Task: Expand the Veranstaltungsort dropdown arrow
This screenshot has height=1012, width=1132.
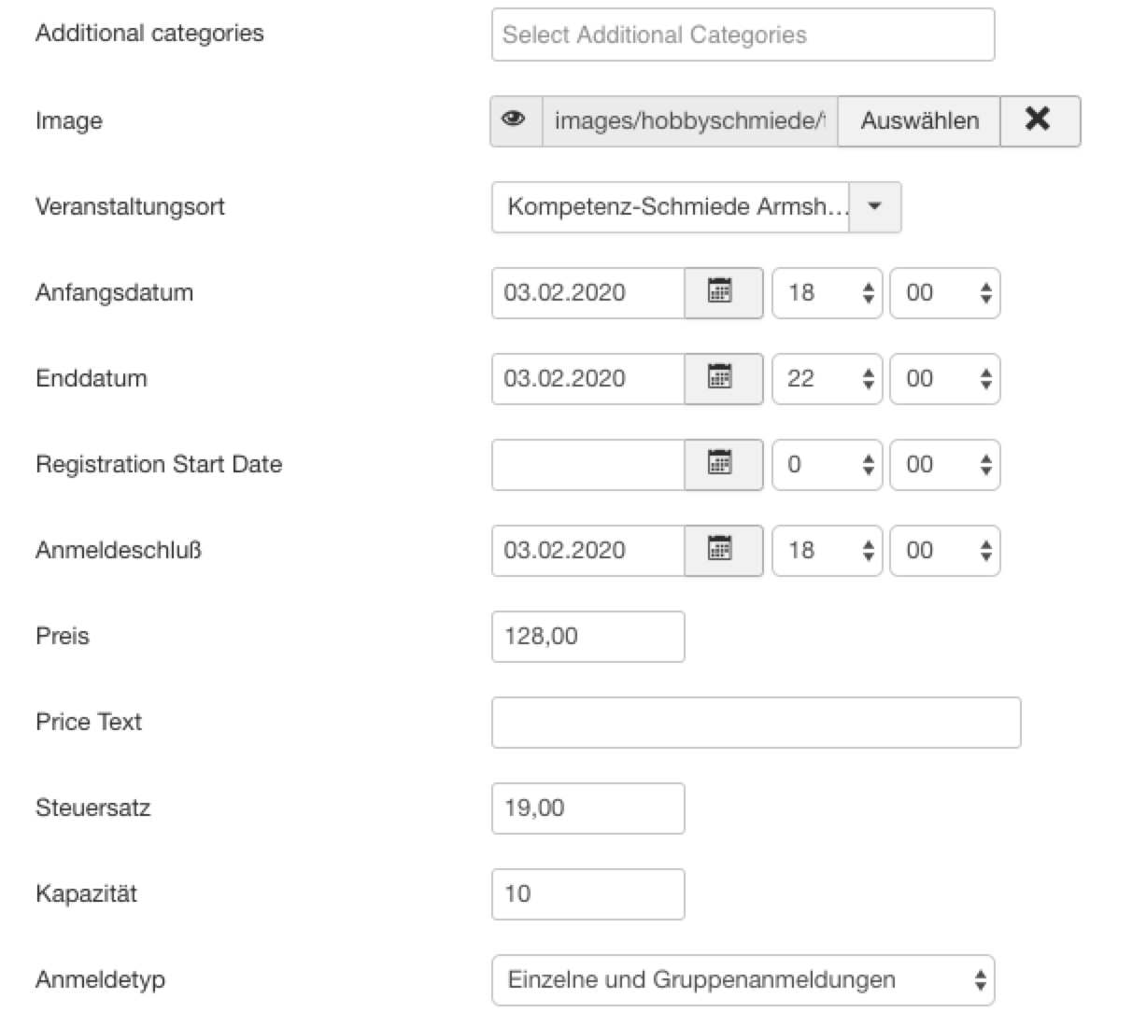Action: click(x=875, y=206)
